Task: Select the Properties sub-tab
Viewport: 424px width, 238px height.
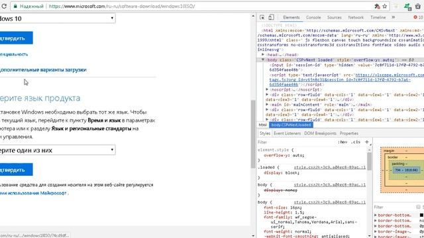Action: tap(349, 134)
